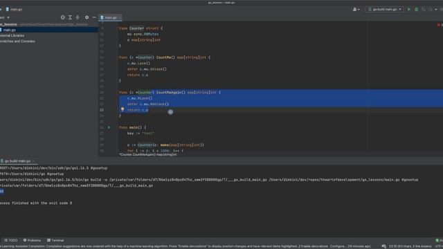Close the main.go editor tab

pyautogui.click(x=120, y=17)
